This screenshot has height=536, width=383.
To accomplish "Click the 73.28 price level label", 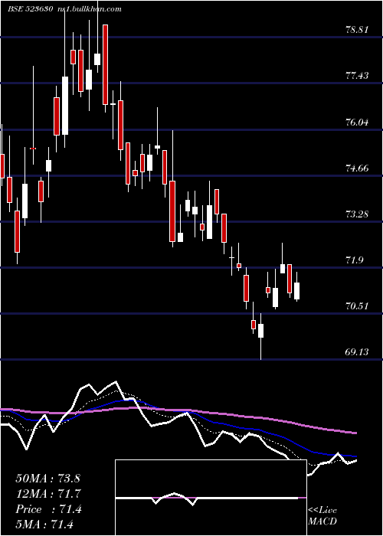I will point(357,214).
